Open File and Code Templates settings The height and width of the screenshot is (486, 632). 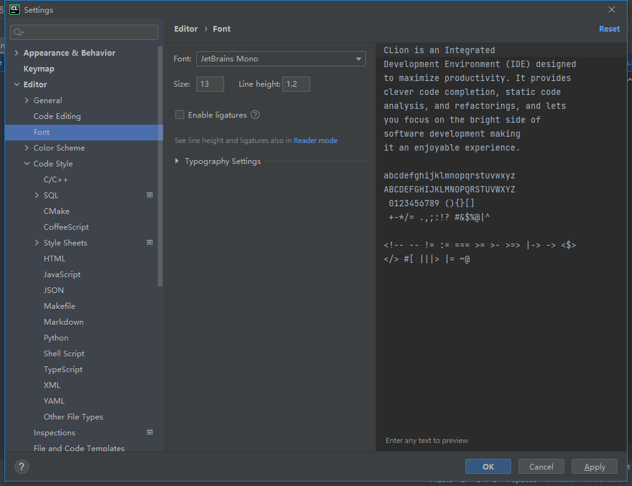click(79, 448)
